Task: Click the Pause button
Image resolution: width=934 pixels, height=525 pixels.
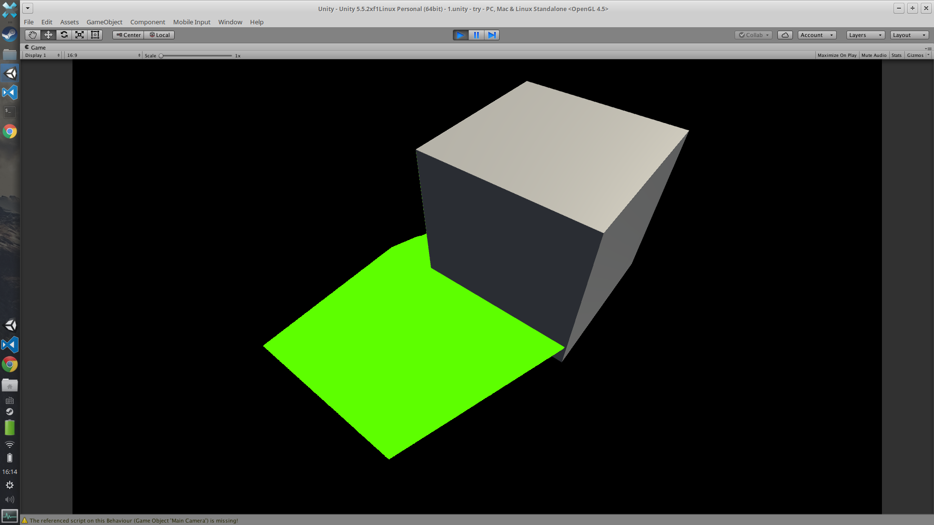Action: click(476, 35)
